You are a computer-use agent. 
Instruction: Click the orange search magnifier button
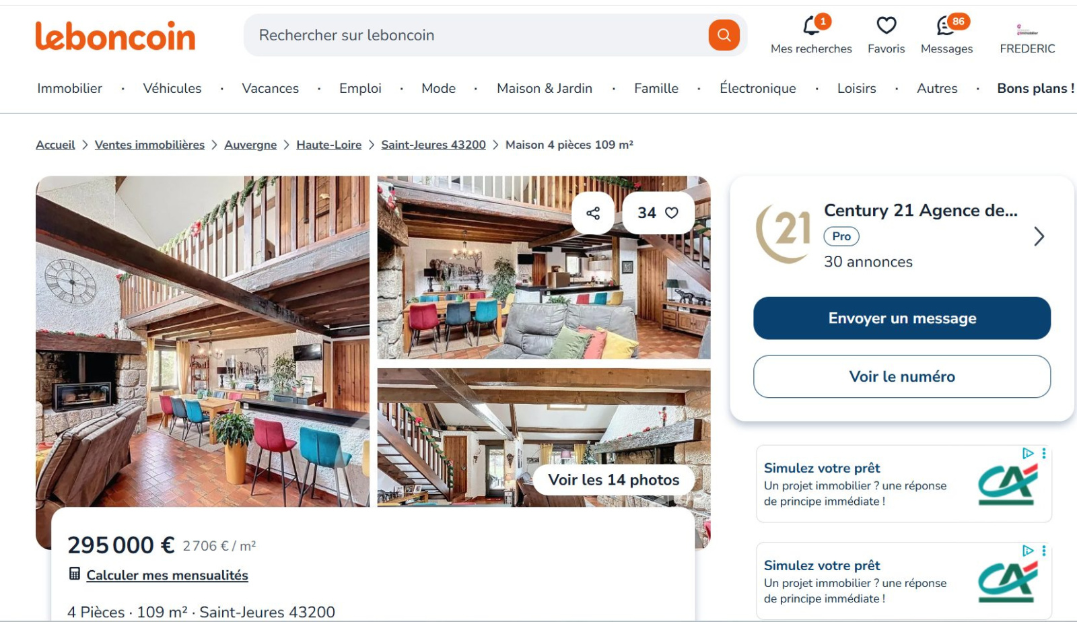coord(724,35)
